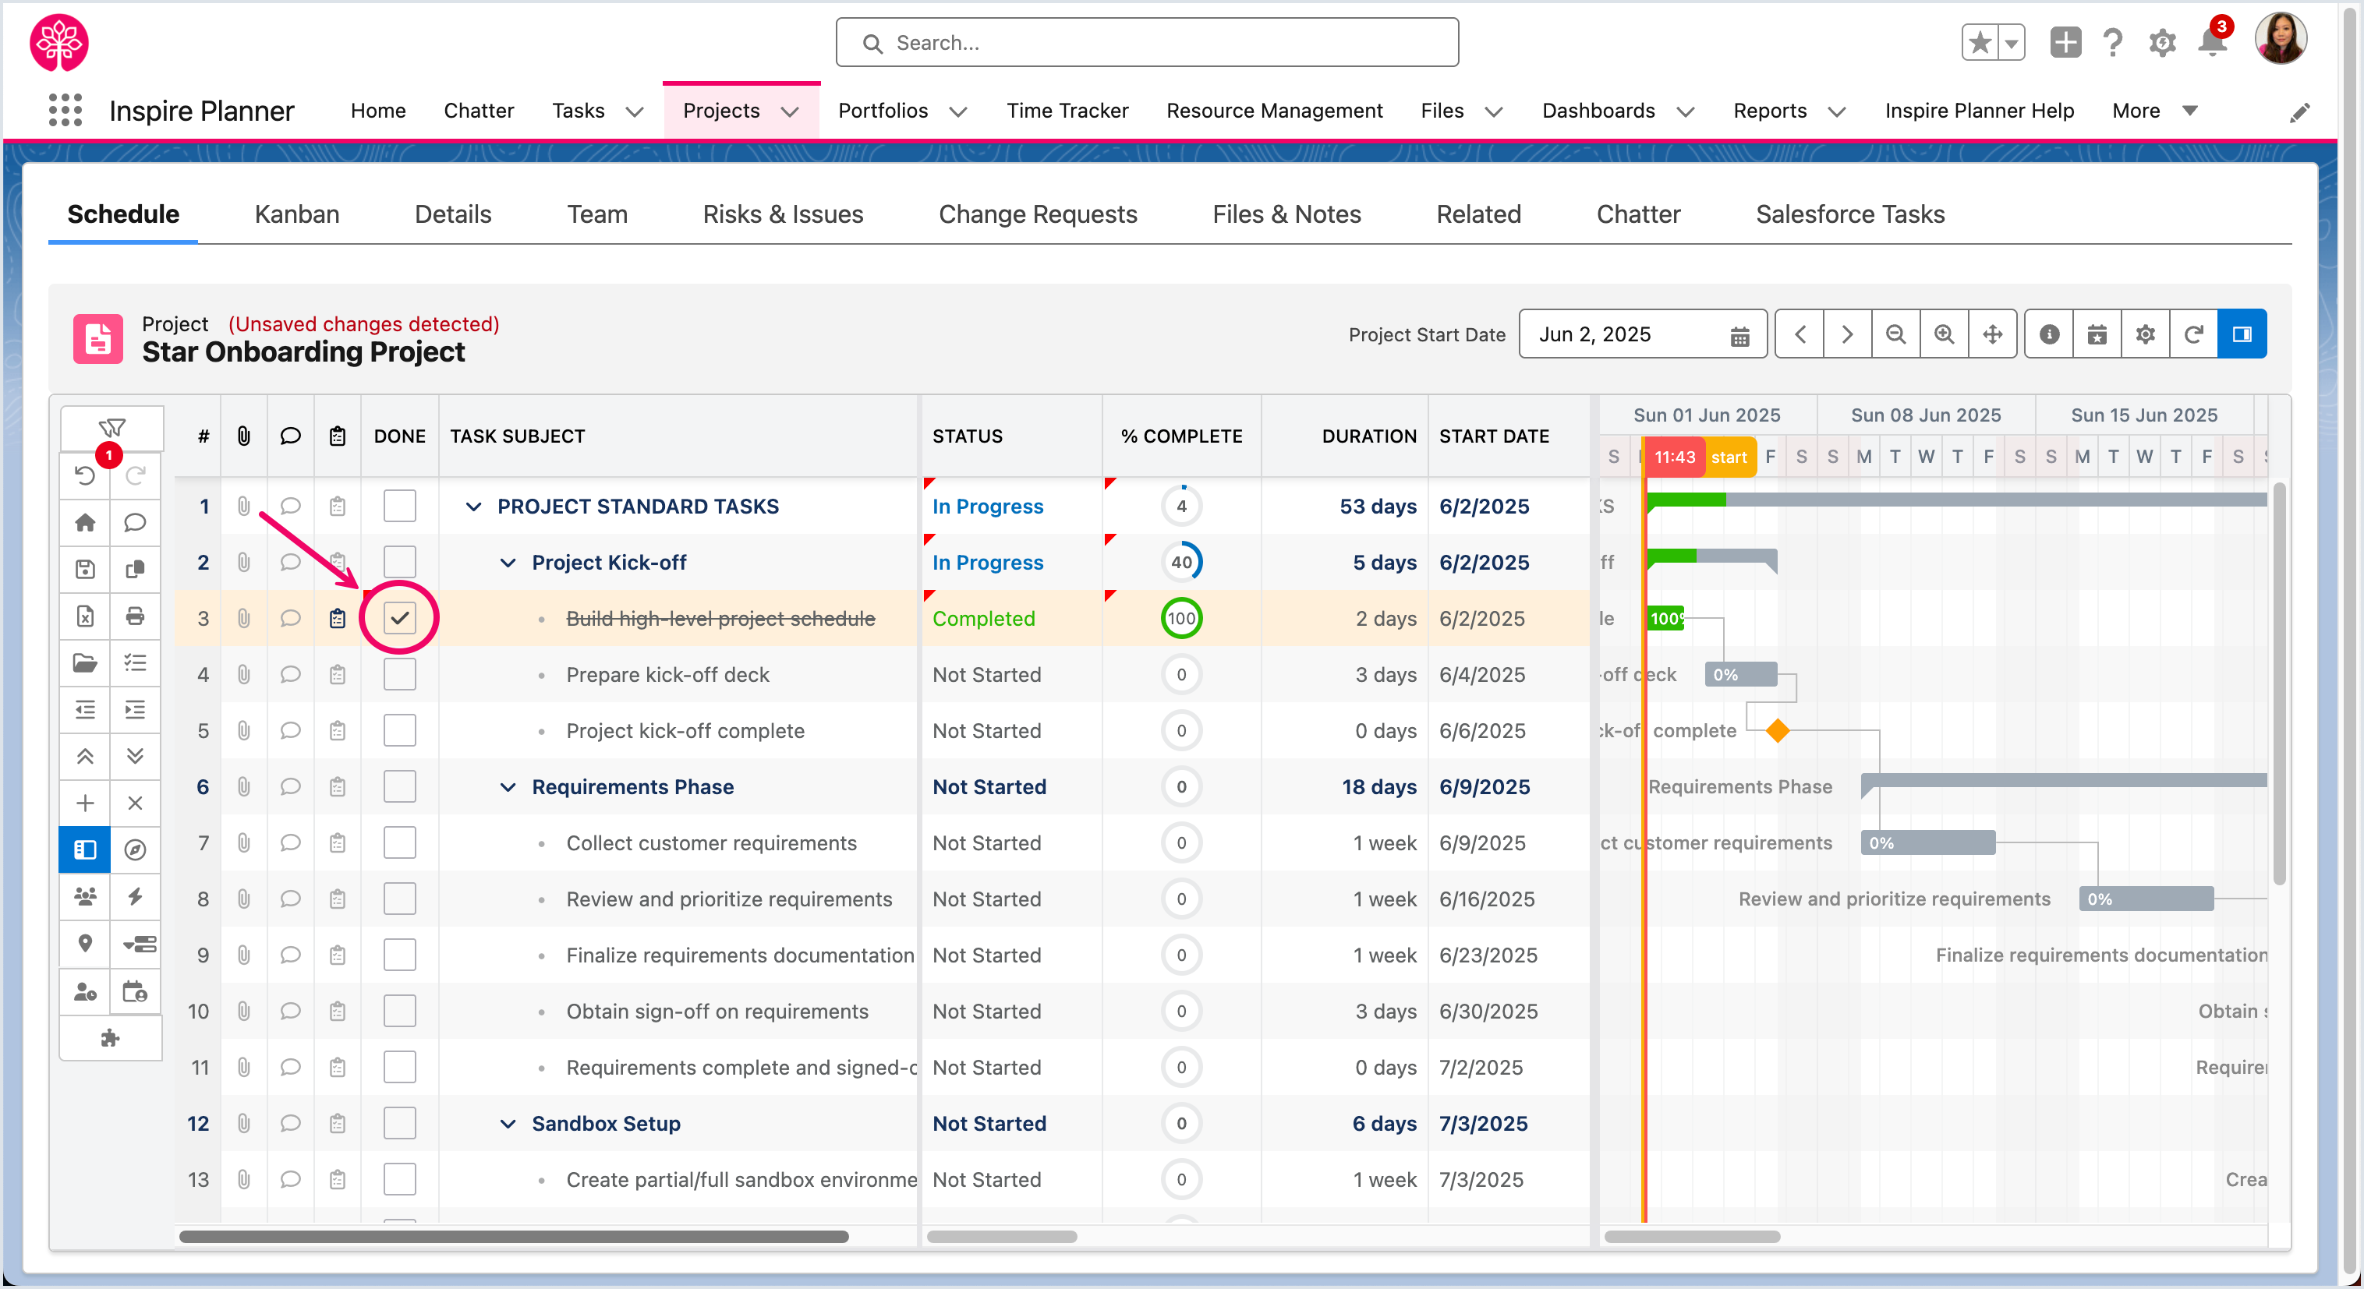Click the Project Start Date field
This screenshot has width=2364, height=1289.
1643,334
